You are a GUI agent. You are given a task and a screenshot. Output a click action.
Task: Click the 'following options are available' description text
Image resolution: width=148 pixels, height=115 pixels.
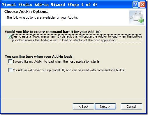point(42,17)
